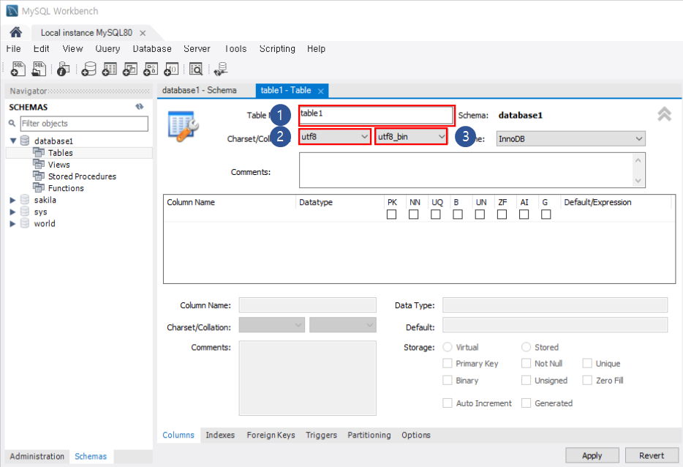Check the NN (Not Null) column checkbox
The width and height of the screenshot is (683, 467).
[x=413, y=214]
